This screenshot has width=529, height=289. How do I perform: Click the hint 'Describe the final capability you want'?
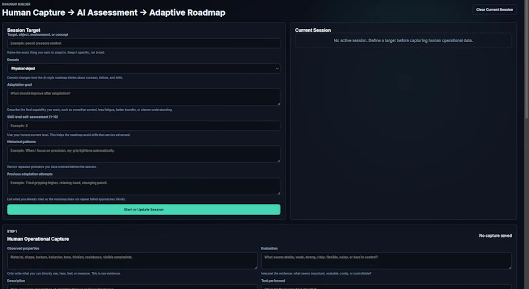[x=90, y=110]
